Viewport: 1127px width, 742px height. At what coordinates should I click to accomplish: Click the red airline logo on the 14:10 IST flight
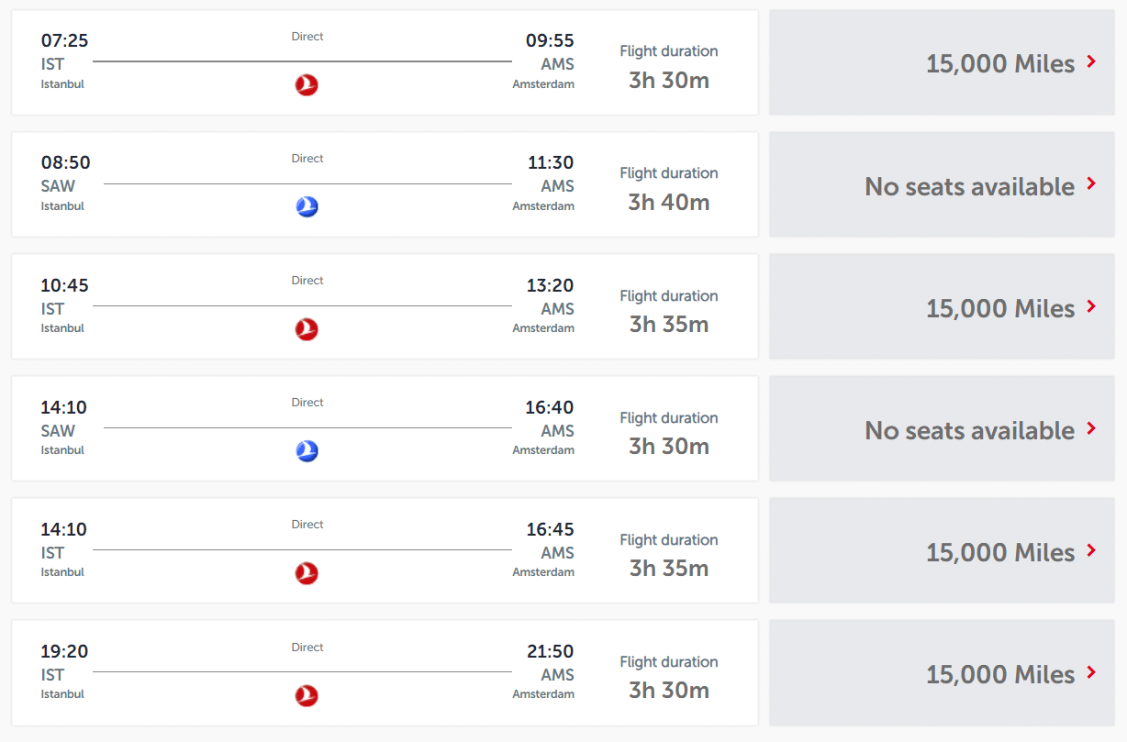click(x=307, y=573)
